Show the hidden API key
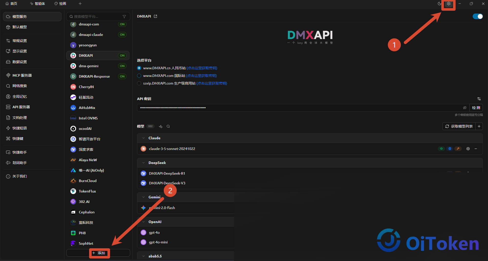Screen dimensions: 488x261 [x=465, y=108]
